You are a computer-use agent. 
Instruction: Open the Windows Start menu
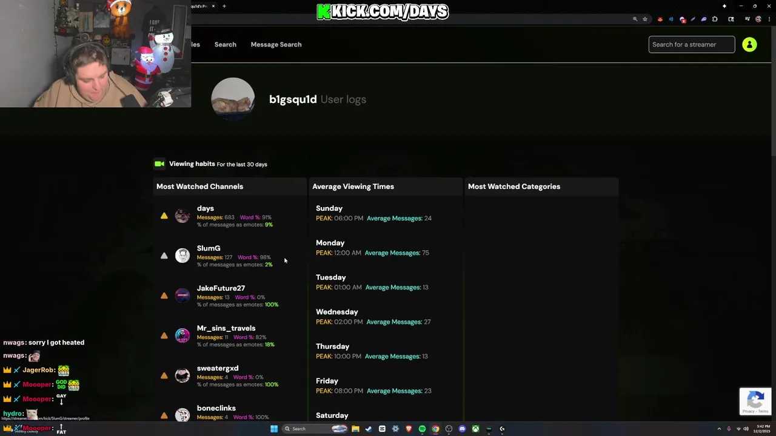[274, 429]
